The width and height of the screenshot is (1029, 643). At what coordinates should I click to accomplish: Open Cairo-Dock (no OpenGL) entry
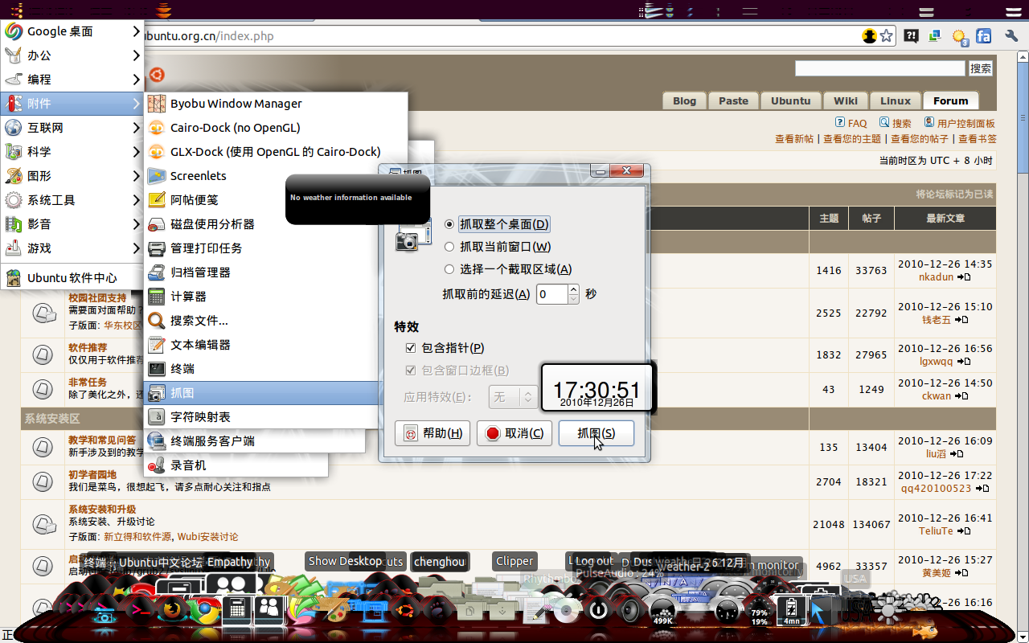[276, 128]
